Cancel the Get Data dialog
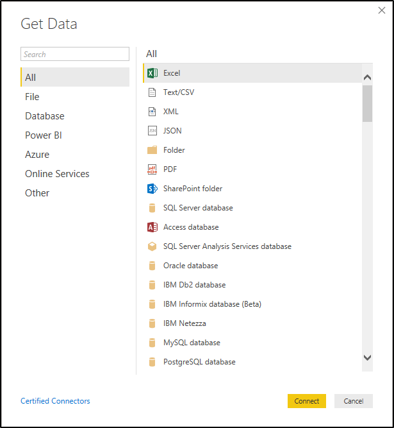The image size is (394, 428). 353,401
